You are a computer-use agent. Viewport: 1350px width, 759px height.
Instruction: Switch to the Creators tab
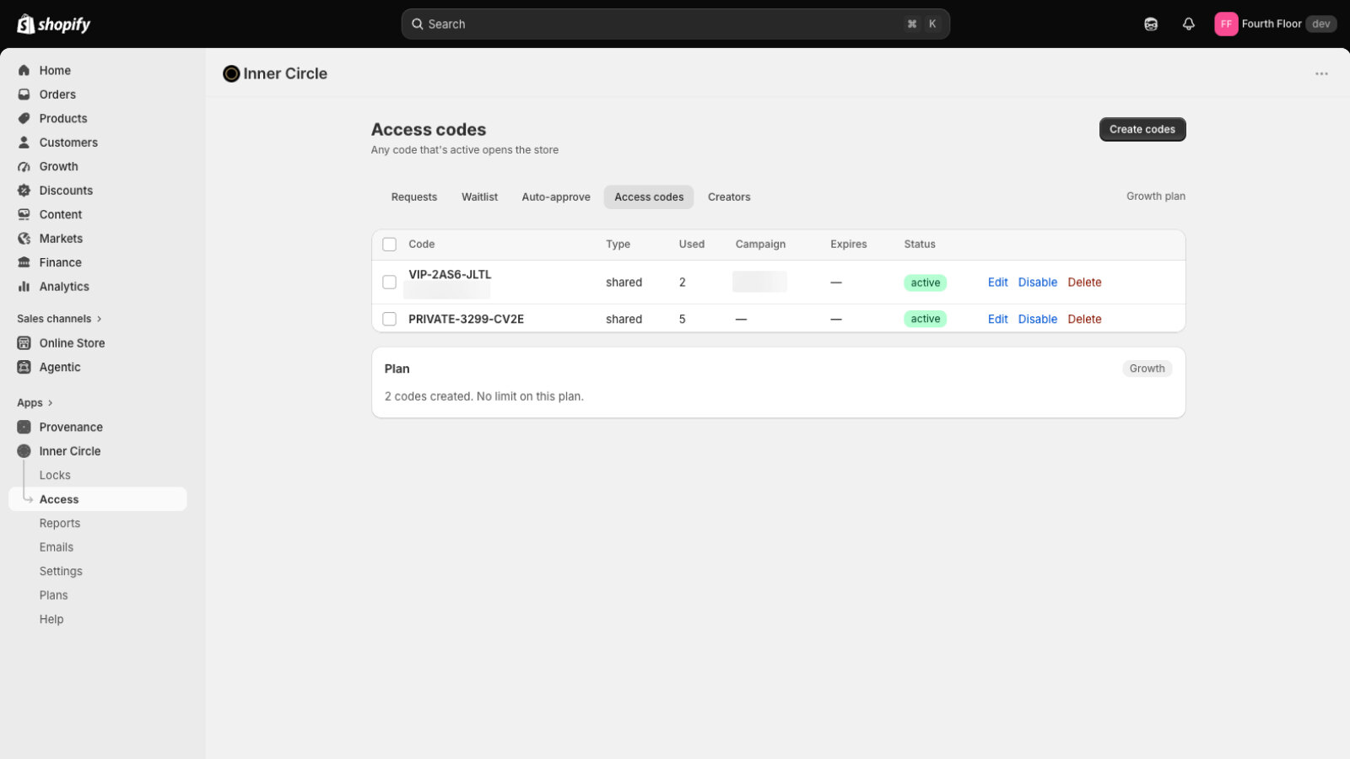click(x=729, y=197)
